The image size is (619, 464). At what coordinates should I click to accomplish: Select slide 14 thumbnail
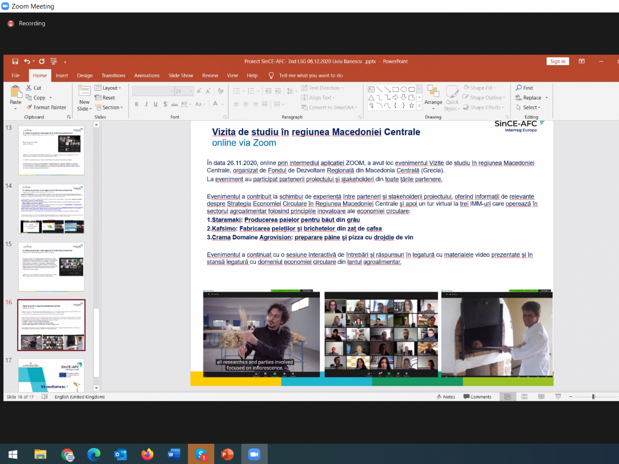51,209
